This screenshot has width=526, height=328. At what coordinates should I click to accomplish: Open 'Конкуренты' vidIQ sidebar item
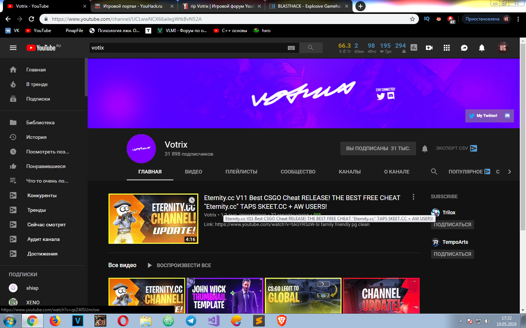[x=42, y=195]
